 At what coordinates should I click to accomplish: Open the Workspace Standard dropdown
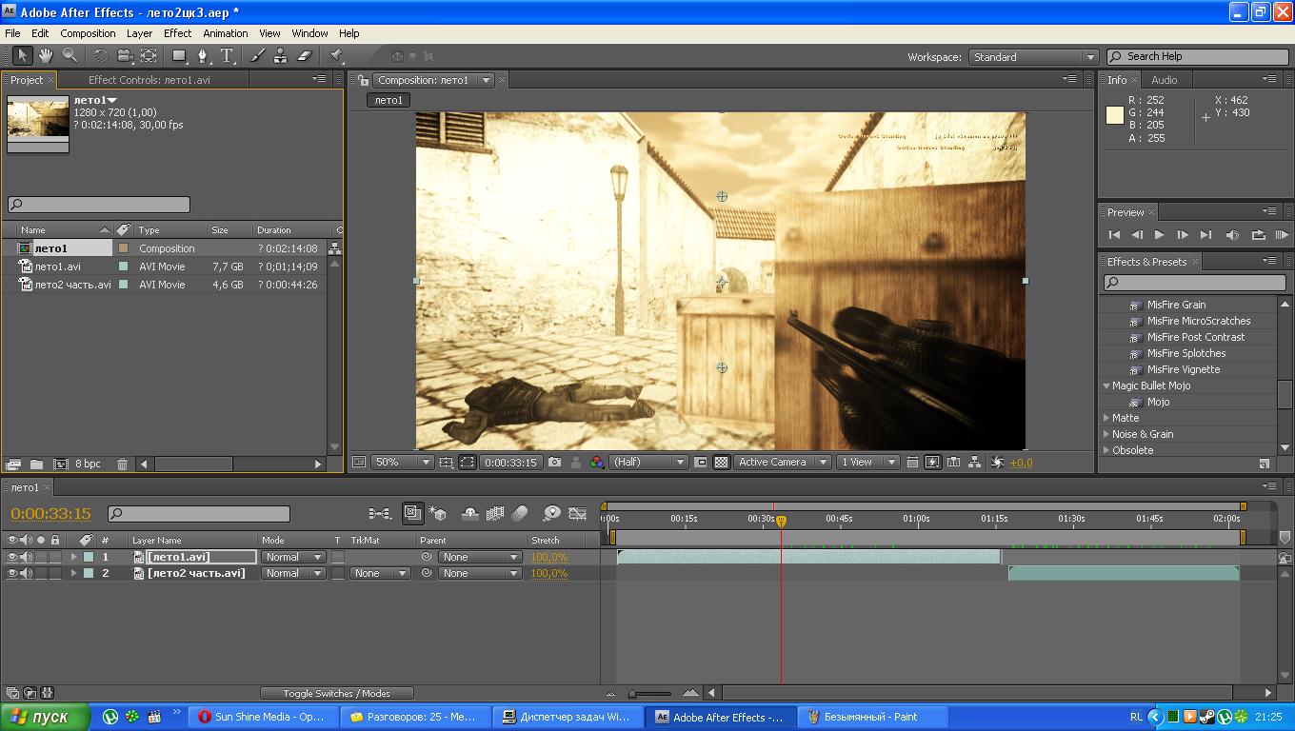1033,57
